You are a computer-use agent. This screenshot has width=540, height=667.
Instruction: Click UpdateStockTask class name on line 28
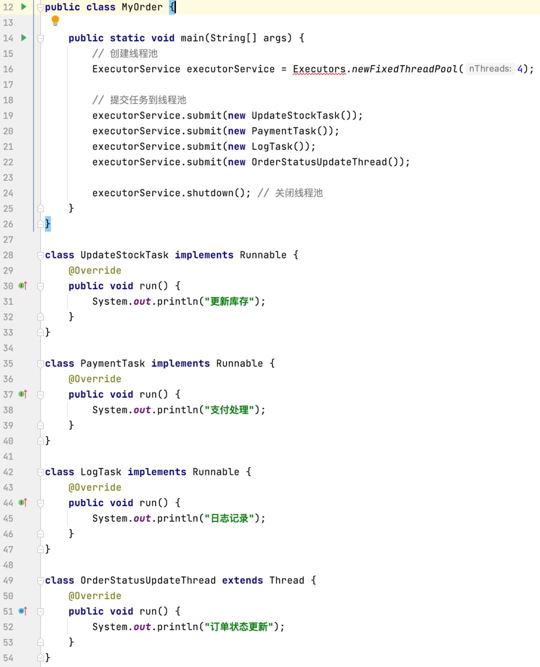coord(124,255)
